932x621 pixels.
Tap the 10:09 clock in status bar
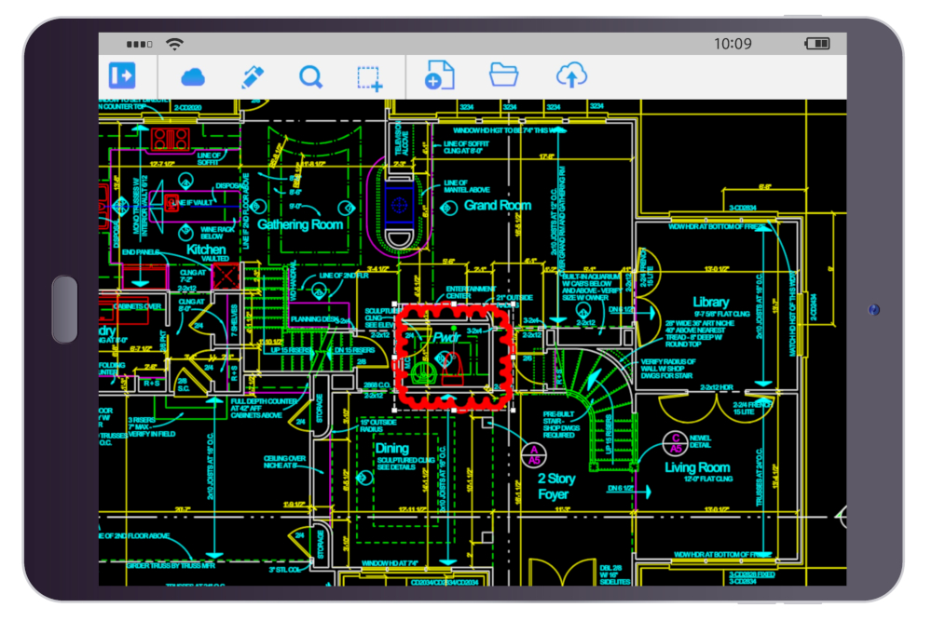tap(733, 44)
